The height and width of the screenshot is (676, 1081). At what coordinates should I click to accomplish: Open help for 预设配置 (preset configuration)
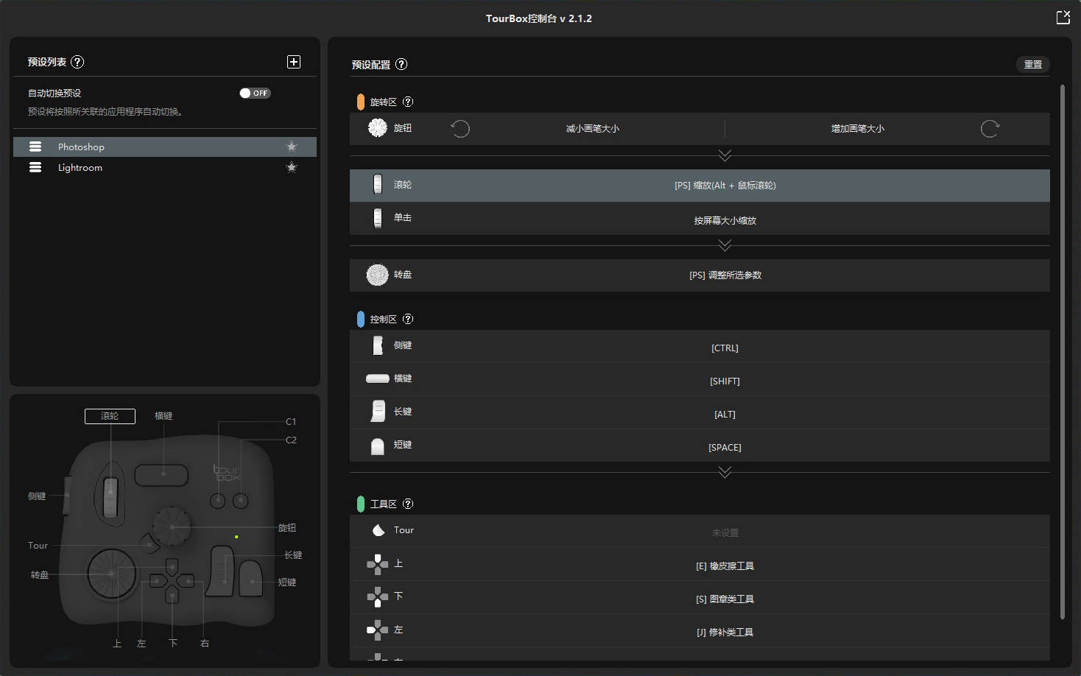(x=401, y=64)
